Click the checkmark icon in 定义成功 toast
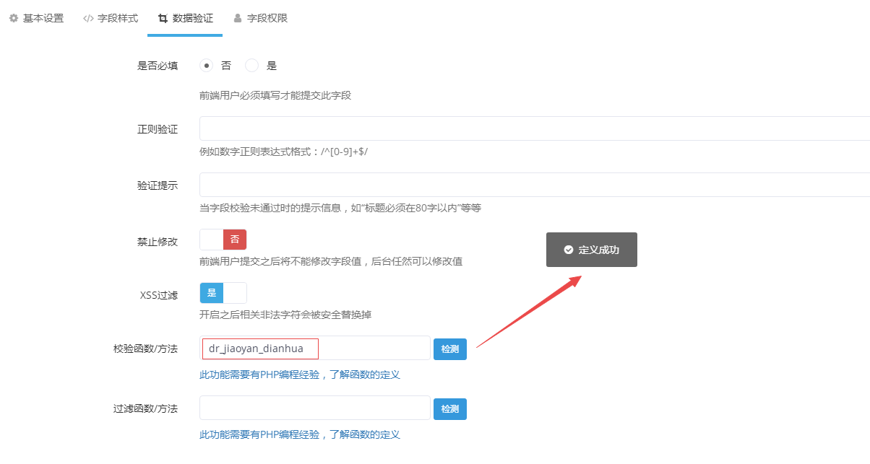870x464 pixels. tap(568, 249)
